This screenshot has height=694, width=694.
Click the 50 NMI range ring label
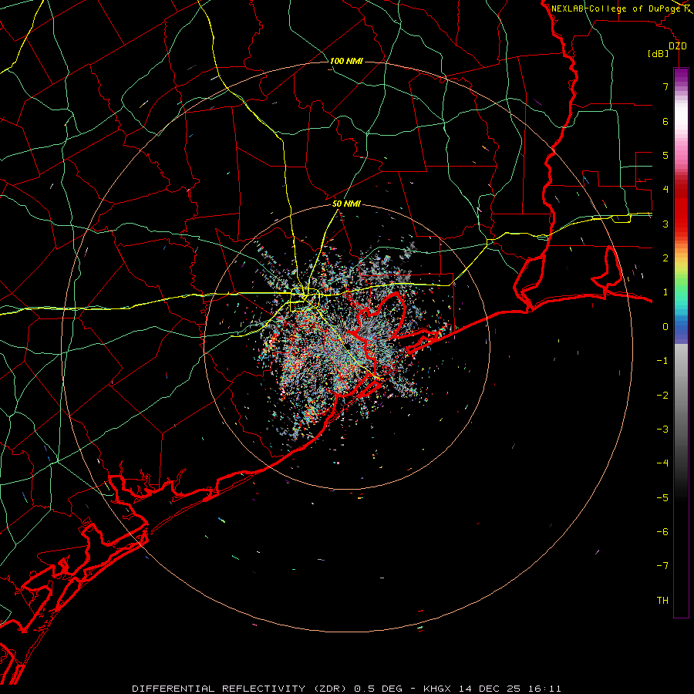[x=346, y=204]
